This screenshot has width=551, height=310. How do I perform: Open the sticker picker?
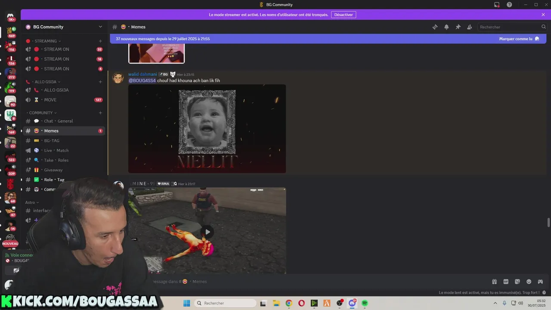517,282
